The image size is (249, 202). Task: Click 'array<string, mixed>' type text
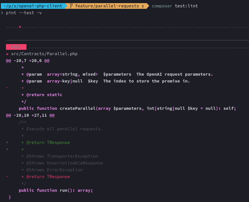tap(72, 74)
